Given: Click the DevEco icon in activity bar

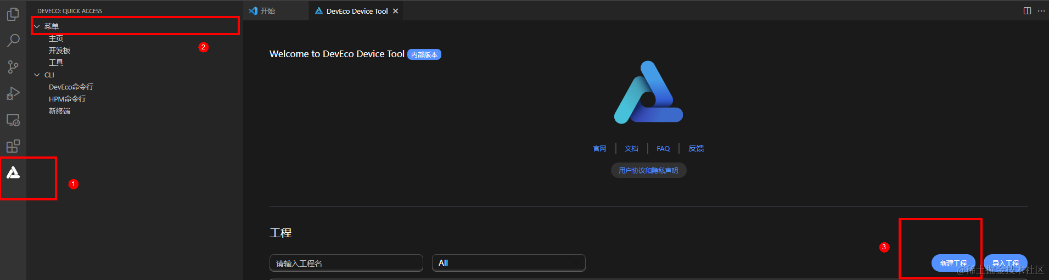Looking at the screenshot, I should pyautogui.click(x=13, y=173).
